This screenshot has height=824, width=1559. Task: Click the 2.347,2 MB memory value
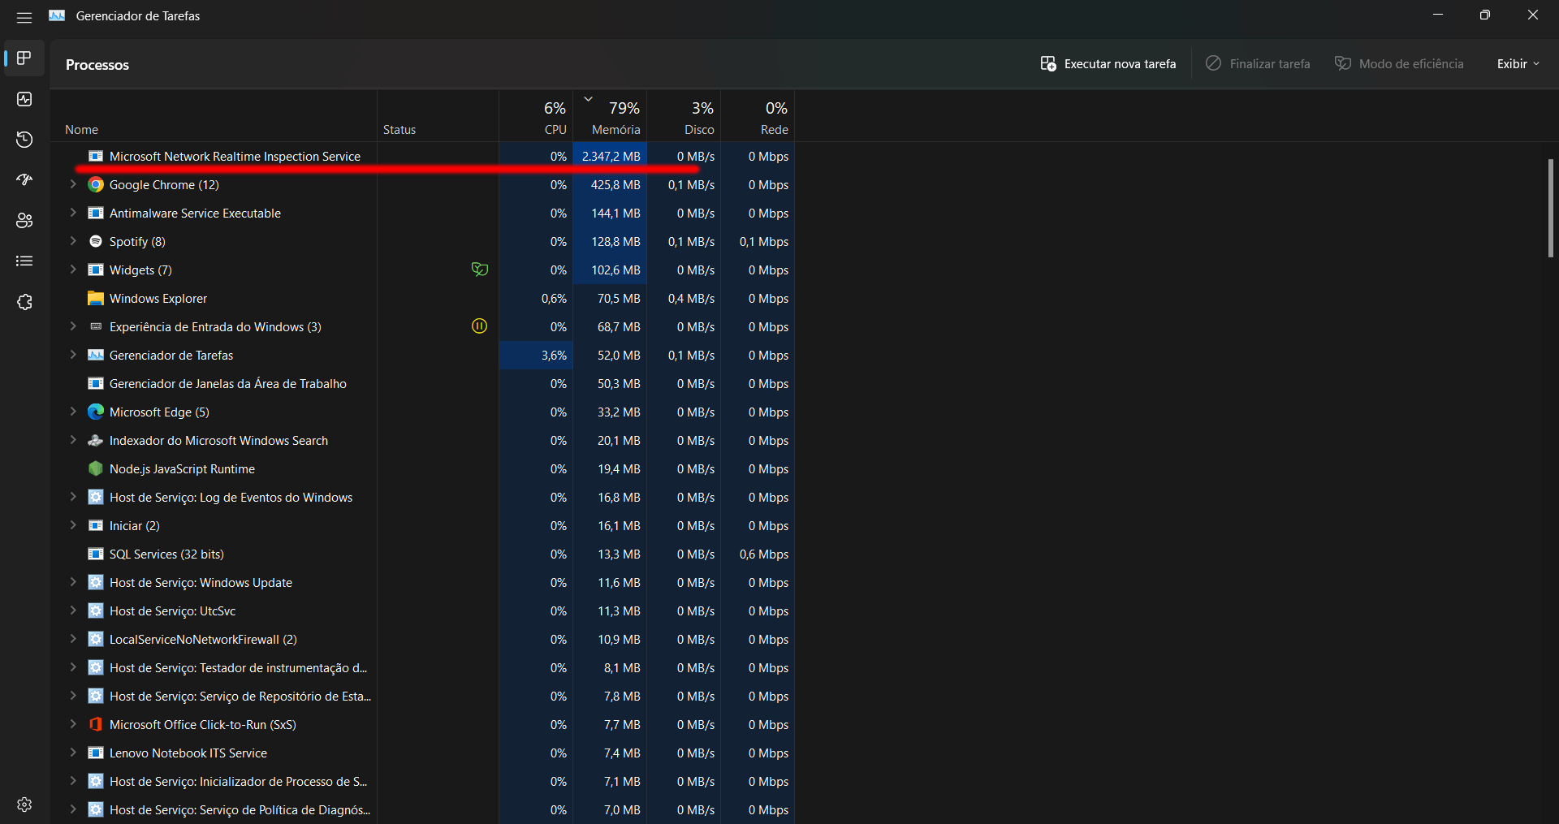pyautogui.click(x=611, y=157)
